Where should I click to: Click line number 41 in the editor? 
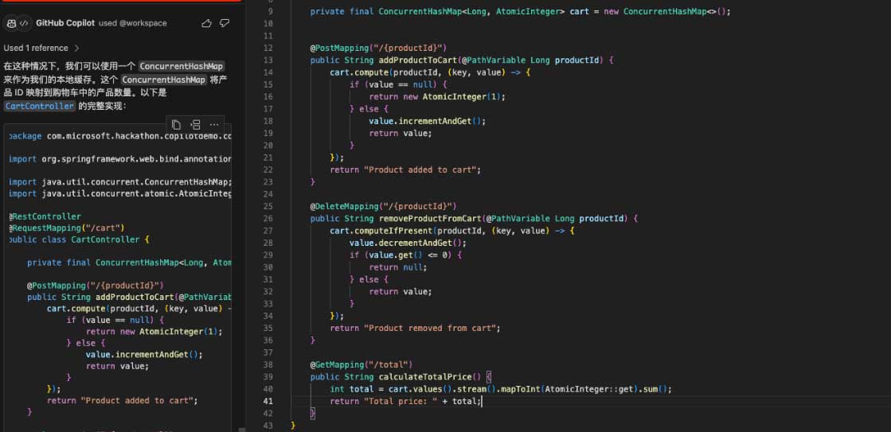(268, 401)
